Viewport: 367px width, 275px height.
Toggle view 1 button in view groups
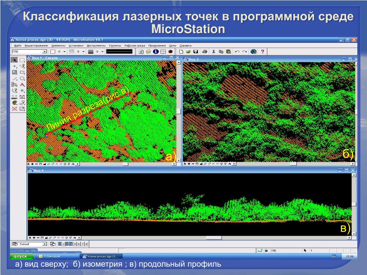click(x=60, y=244)
